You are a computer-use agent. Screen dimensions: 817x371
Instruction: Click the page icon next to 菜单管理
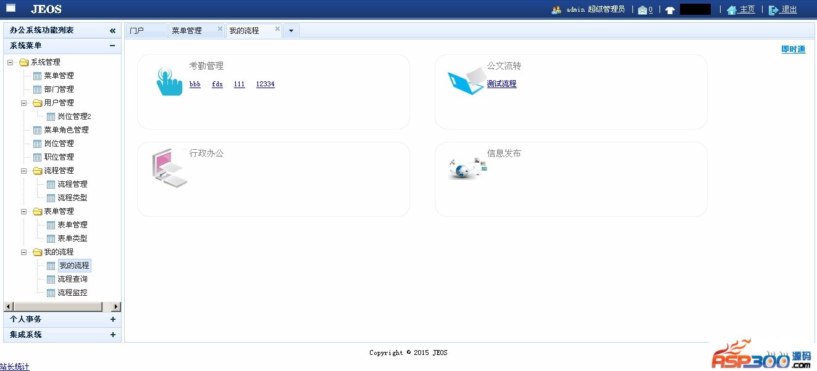pyautogui.click(x=37, y=76)
